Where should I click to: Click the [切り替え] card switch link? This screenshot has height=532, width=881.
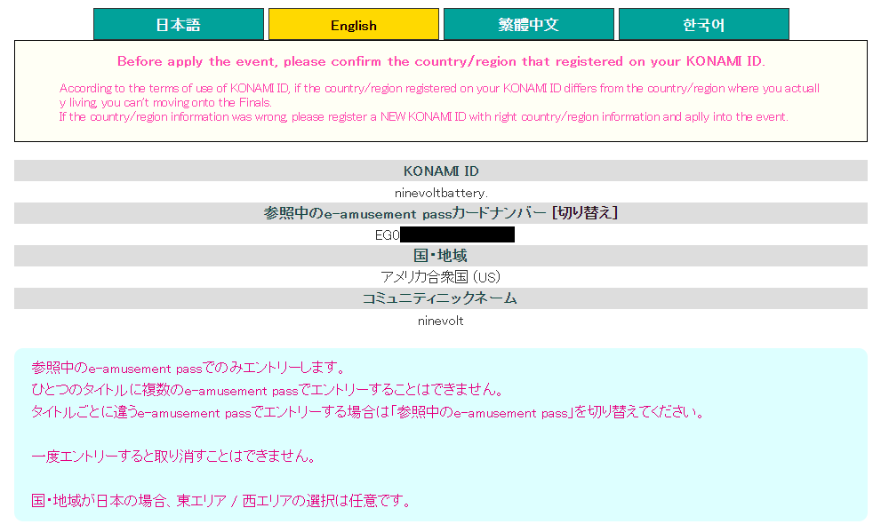click(585, 213)
